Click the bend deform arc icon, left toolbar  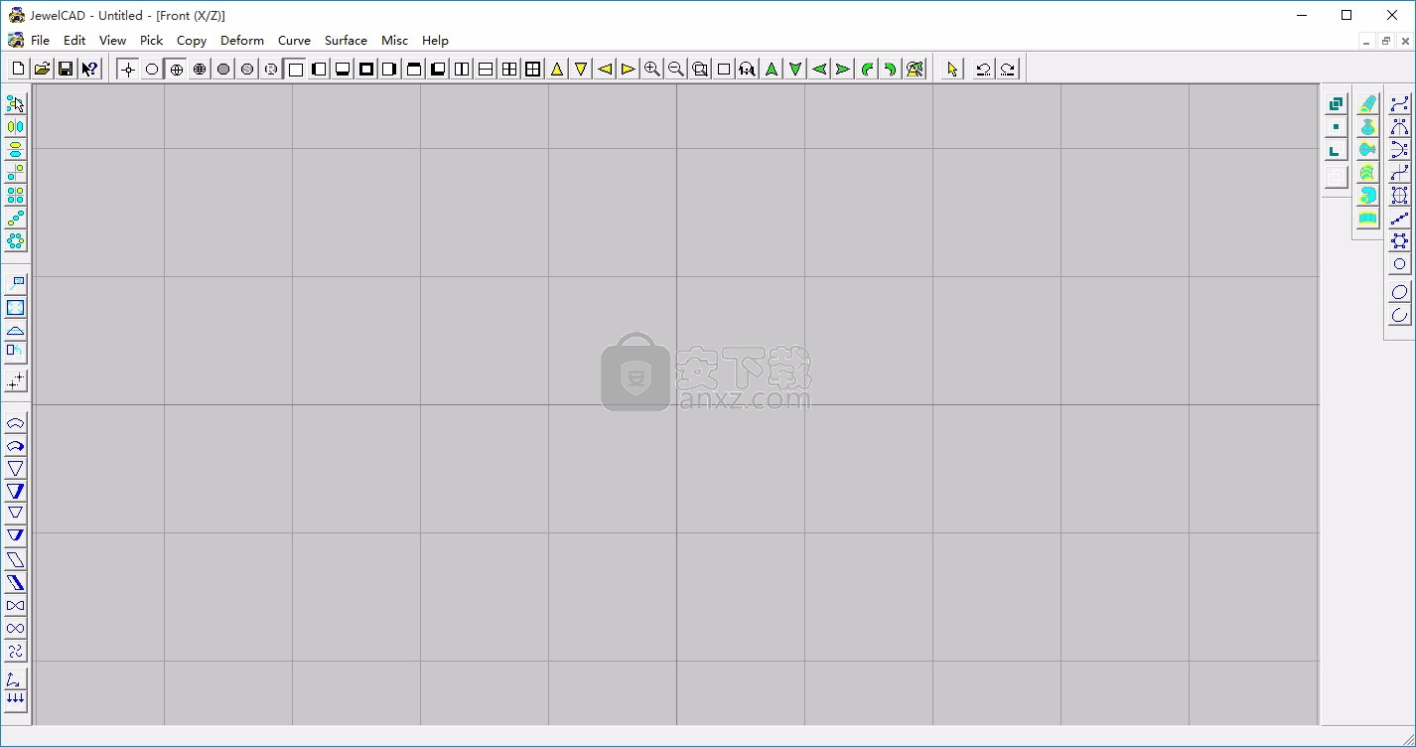tap(15, 422)
